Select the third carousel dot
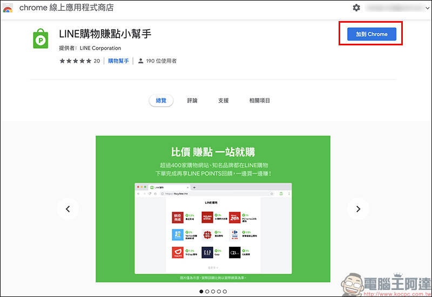Viewport: 432px width, 297px height. tap(213, 291)
